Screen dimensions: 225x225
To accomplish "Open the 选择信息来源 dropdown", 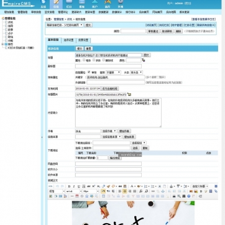I will tap(111, 137).
